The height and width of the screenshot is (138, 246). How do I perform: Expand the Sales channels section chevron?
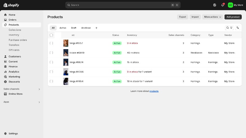click(39, 89)
